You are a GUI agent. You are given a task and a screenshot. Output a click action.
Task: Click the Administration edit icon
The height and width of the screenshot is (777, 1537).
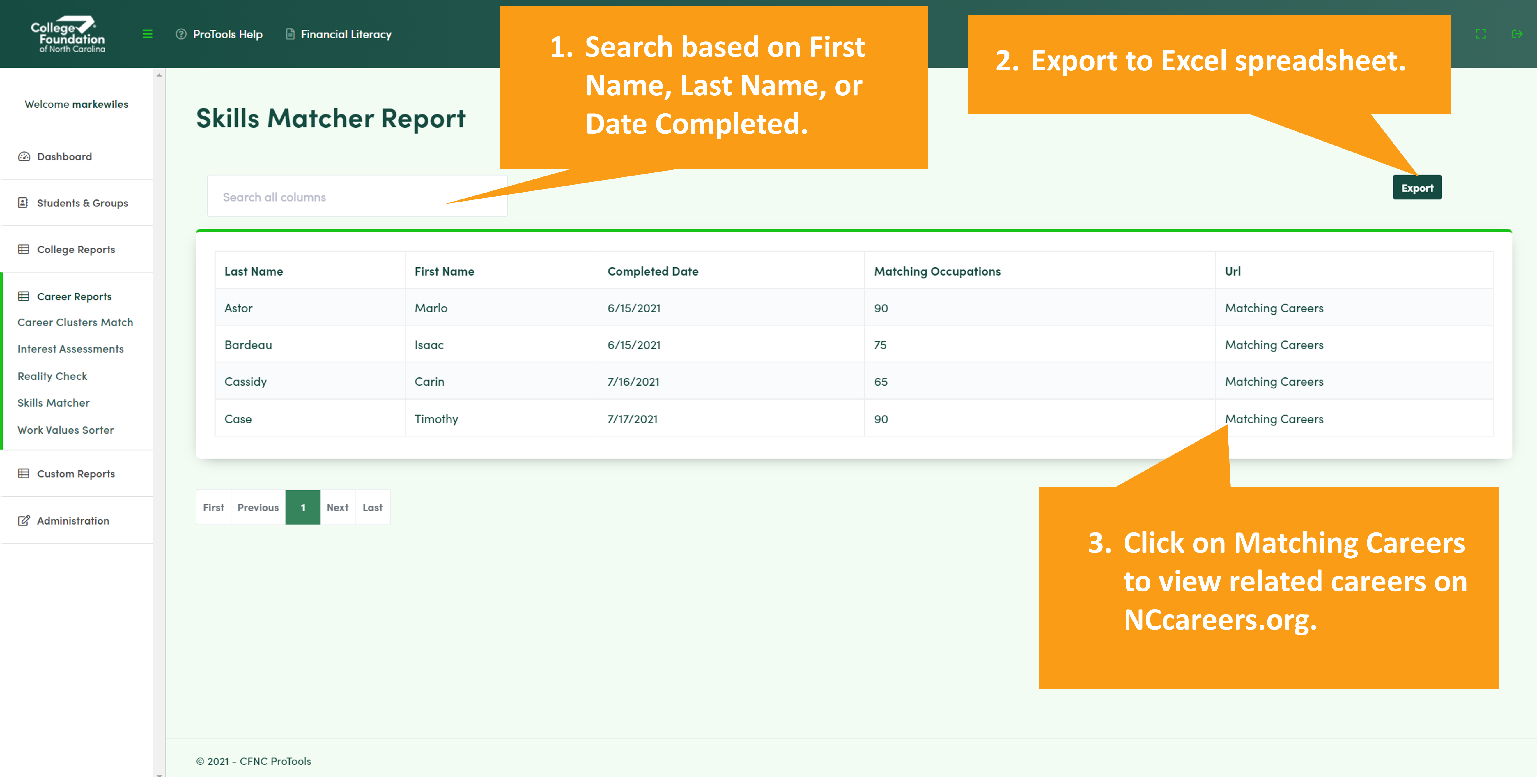(23, 521)
